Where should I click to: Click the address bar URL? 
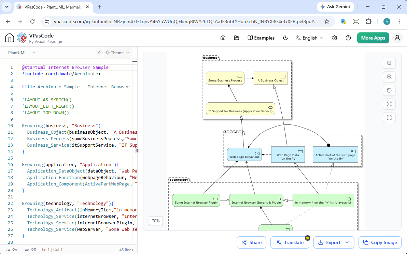coord(186,21)
